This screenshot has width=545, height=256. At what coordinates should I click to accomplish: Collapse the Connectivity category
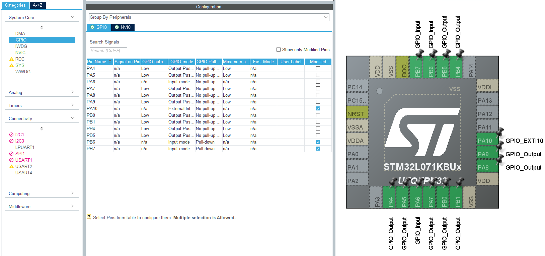(73, 118)
